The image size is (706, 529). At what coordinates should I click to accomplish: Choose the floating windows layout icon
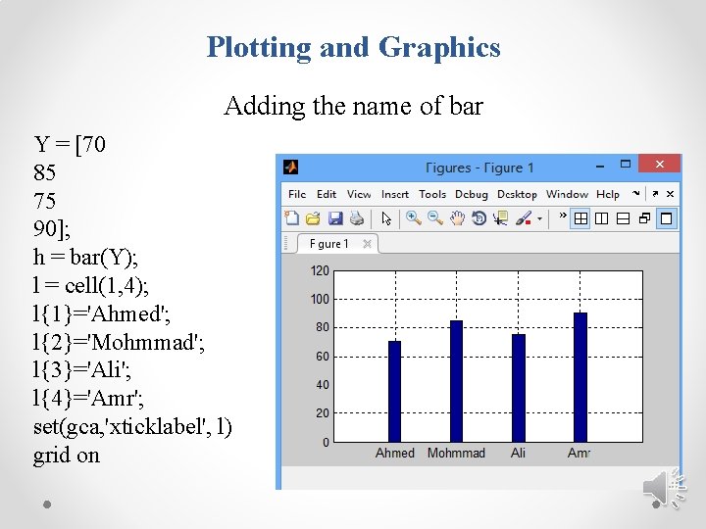pos(645,218)
